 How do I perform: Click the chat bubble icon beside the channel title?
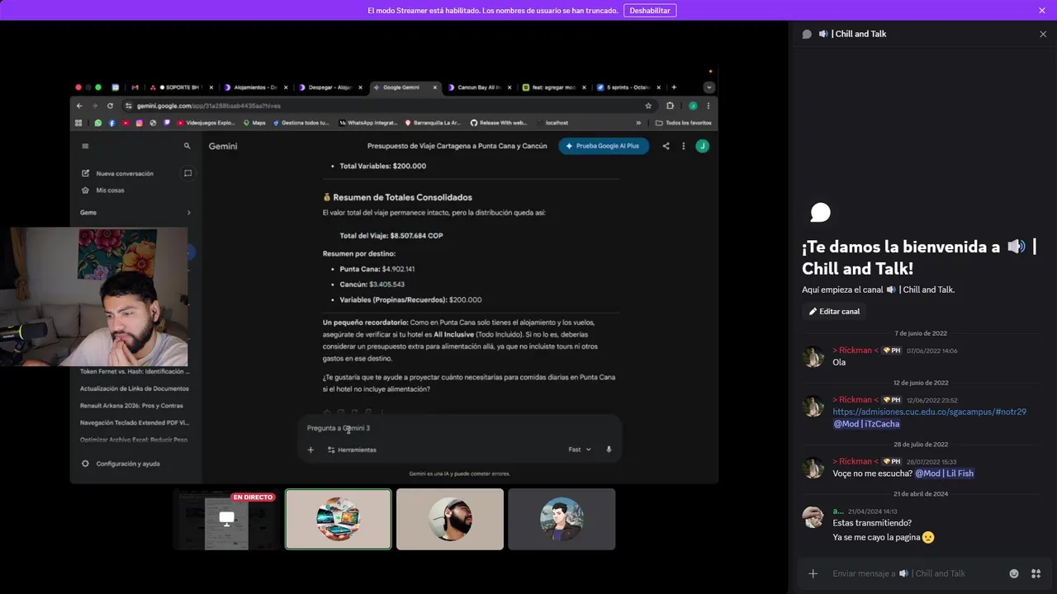[807, 34]
